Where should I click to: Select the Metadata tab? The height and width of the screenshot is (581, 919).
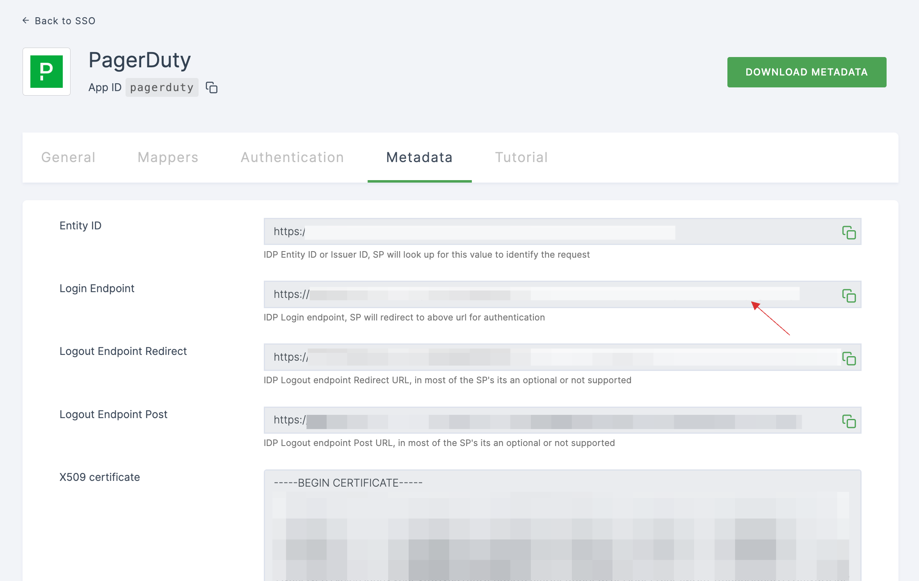(x=419, y=157)
